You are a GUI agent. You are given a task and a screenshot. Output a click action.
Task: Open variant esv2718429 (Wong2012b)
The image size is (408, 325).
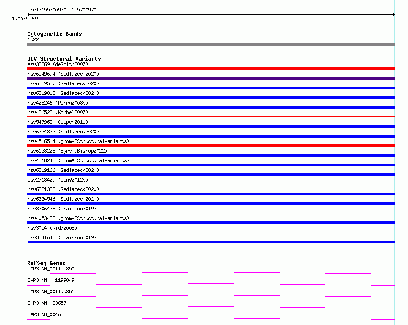[x=58, y=180]
